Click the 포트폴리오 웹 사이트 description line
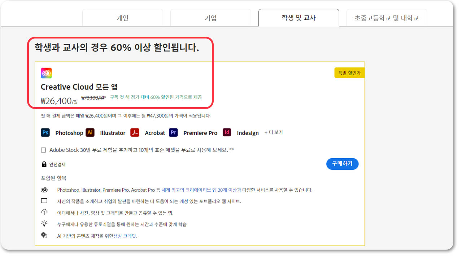462x259 pixels. tap(149, 201)
